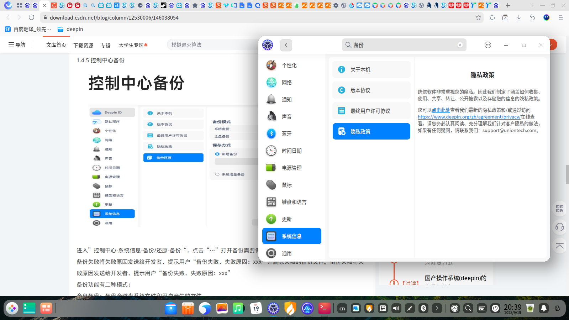Image resolution: width=569 pixels, height=320 pixels.
Task: Select 版本协议 in system info list
Action: (372, 90)
